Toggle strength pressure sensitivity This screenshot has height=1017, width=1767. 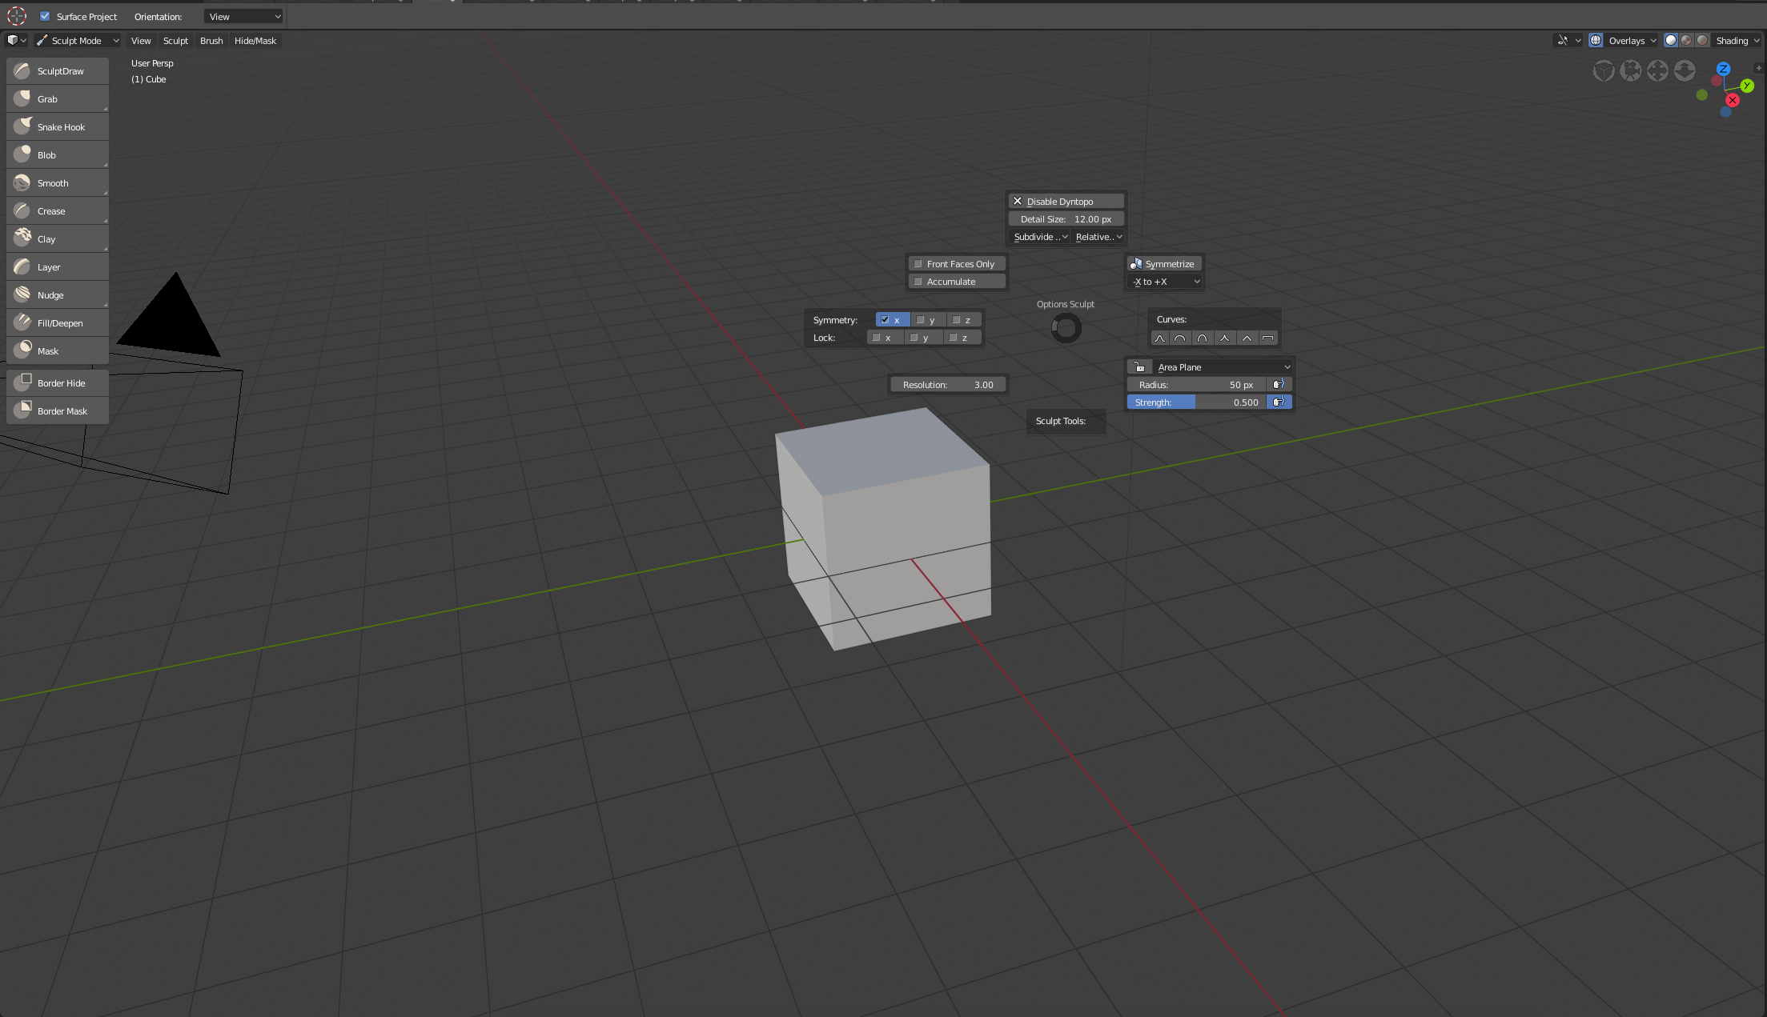pos(1279,402)
